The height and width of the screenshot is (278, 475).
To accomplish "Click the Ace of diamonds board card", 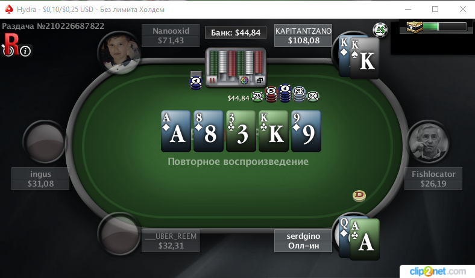I will point(175,131).
